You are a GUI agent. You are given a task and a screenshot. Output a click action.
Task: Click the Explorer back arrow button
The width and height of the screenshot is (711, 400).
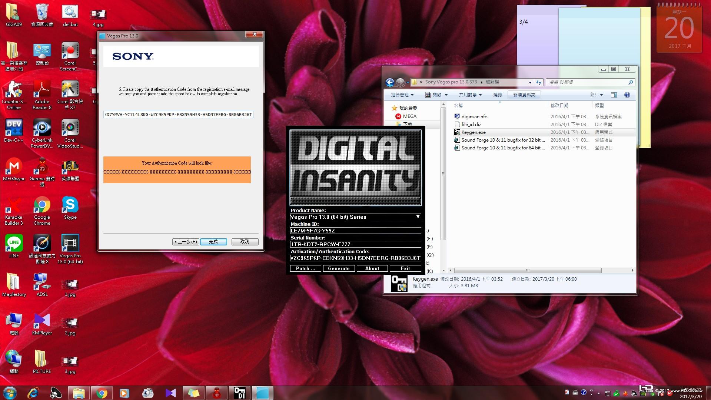(x=390, y=82)
